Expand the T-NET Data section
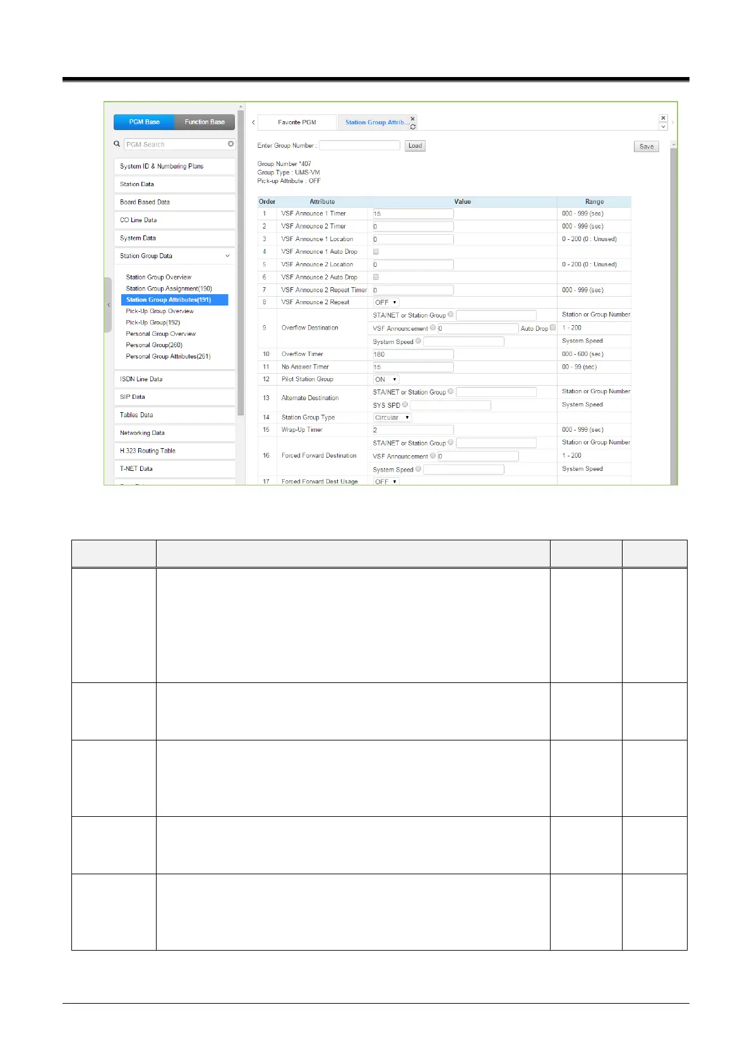752x1063 pixels. point(174,468)
